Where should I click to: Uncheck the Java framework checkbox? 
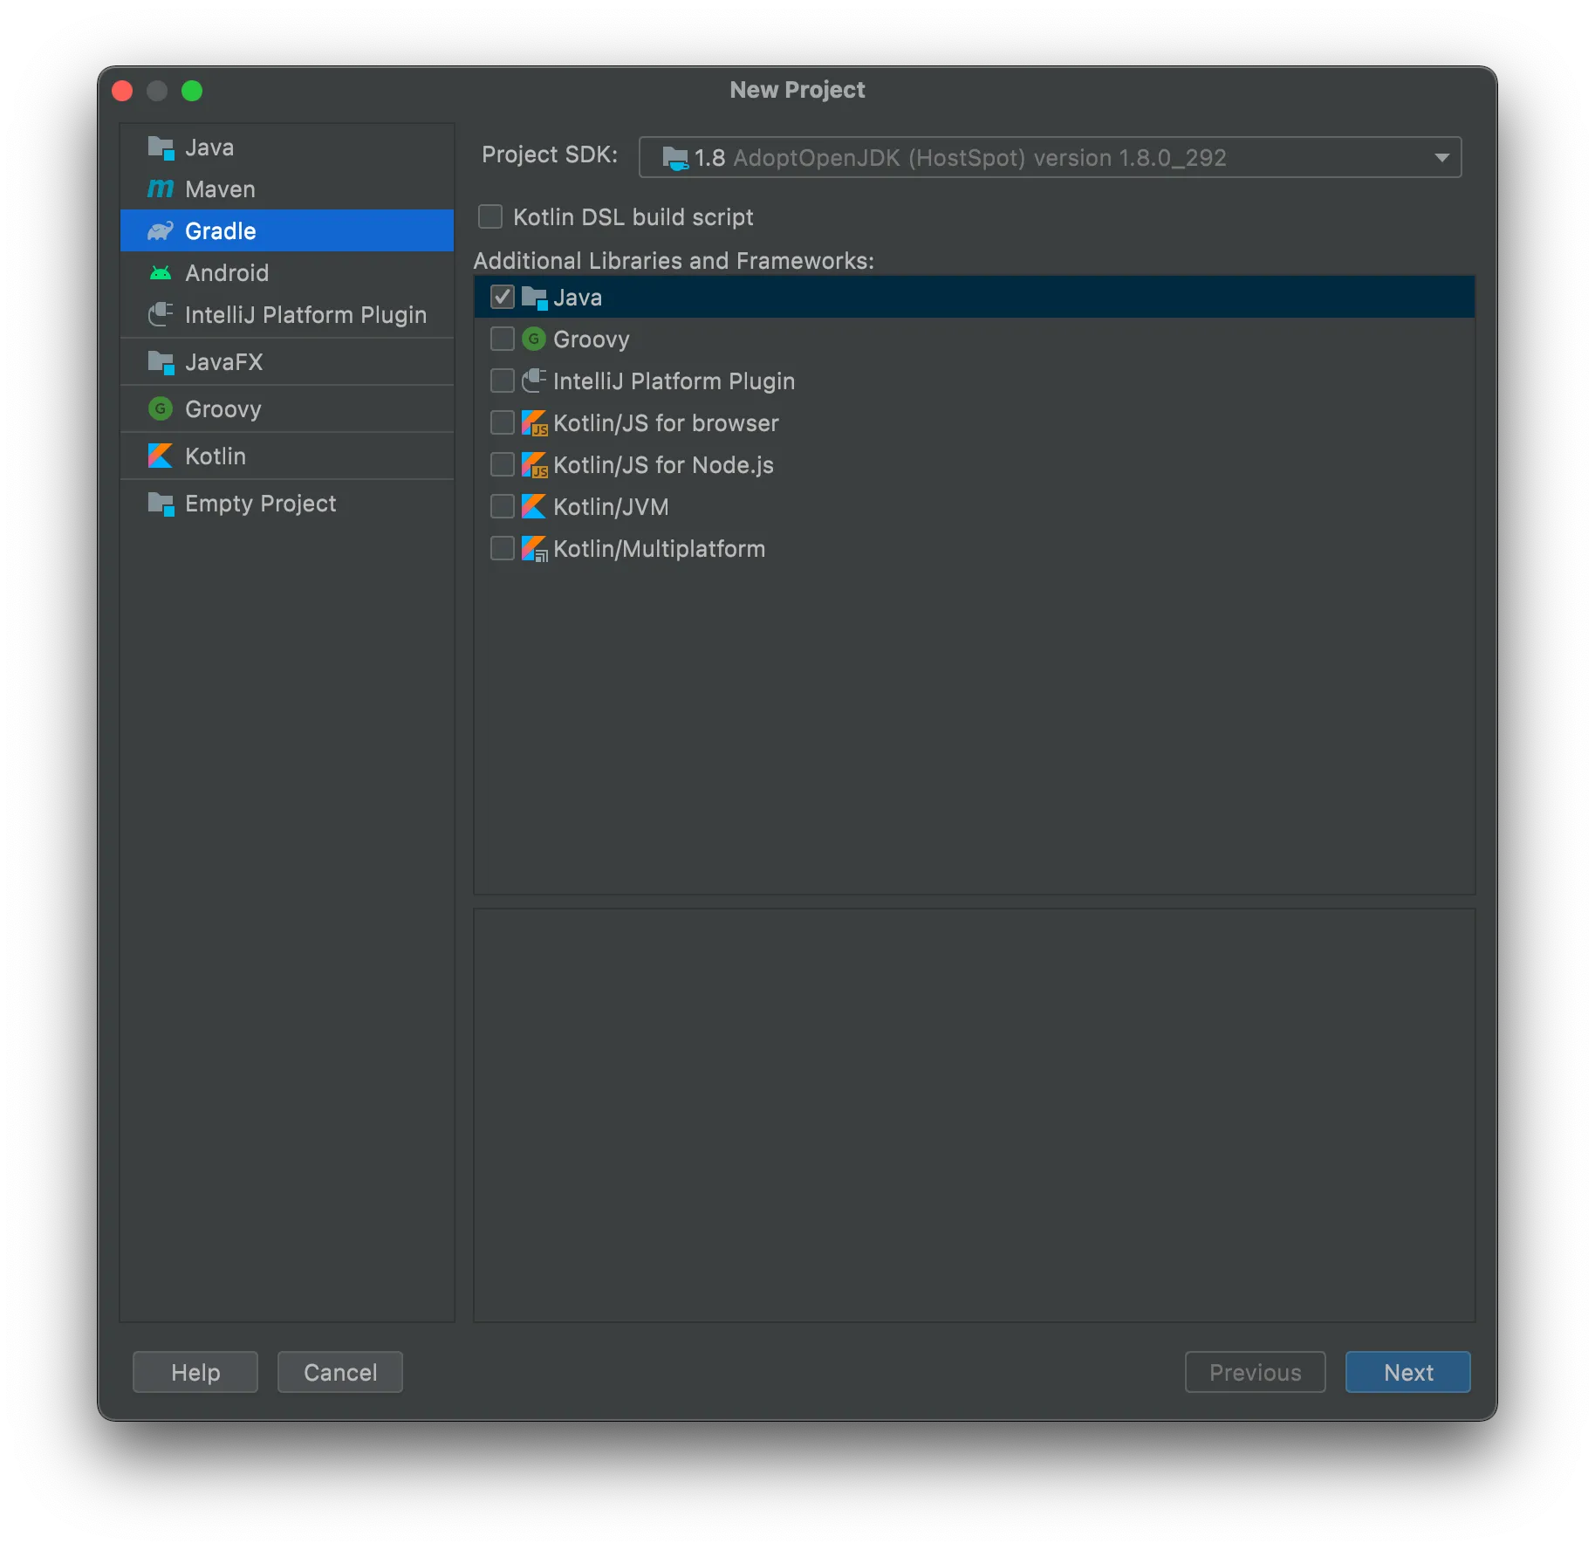(x=502, y=297)
